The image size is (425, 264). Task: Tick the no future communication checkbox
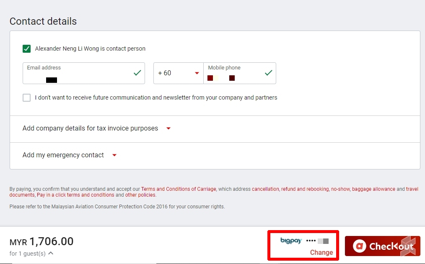pos(27,97)
